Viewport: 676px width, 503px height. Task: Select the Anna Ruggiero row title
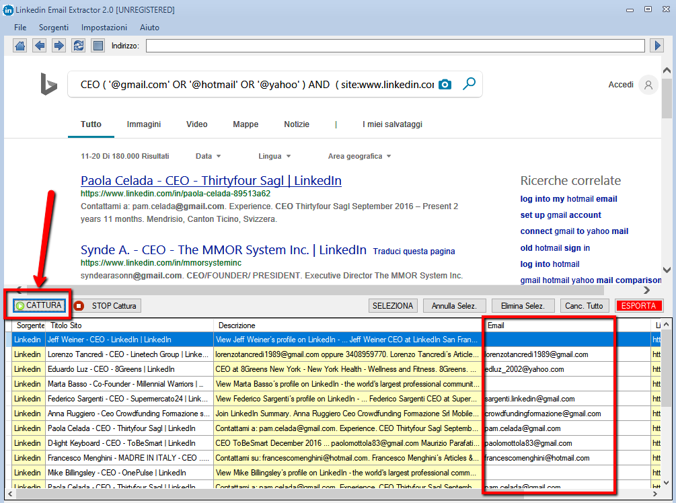129,414
